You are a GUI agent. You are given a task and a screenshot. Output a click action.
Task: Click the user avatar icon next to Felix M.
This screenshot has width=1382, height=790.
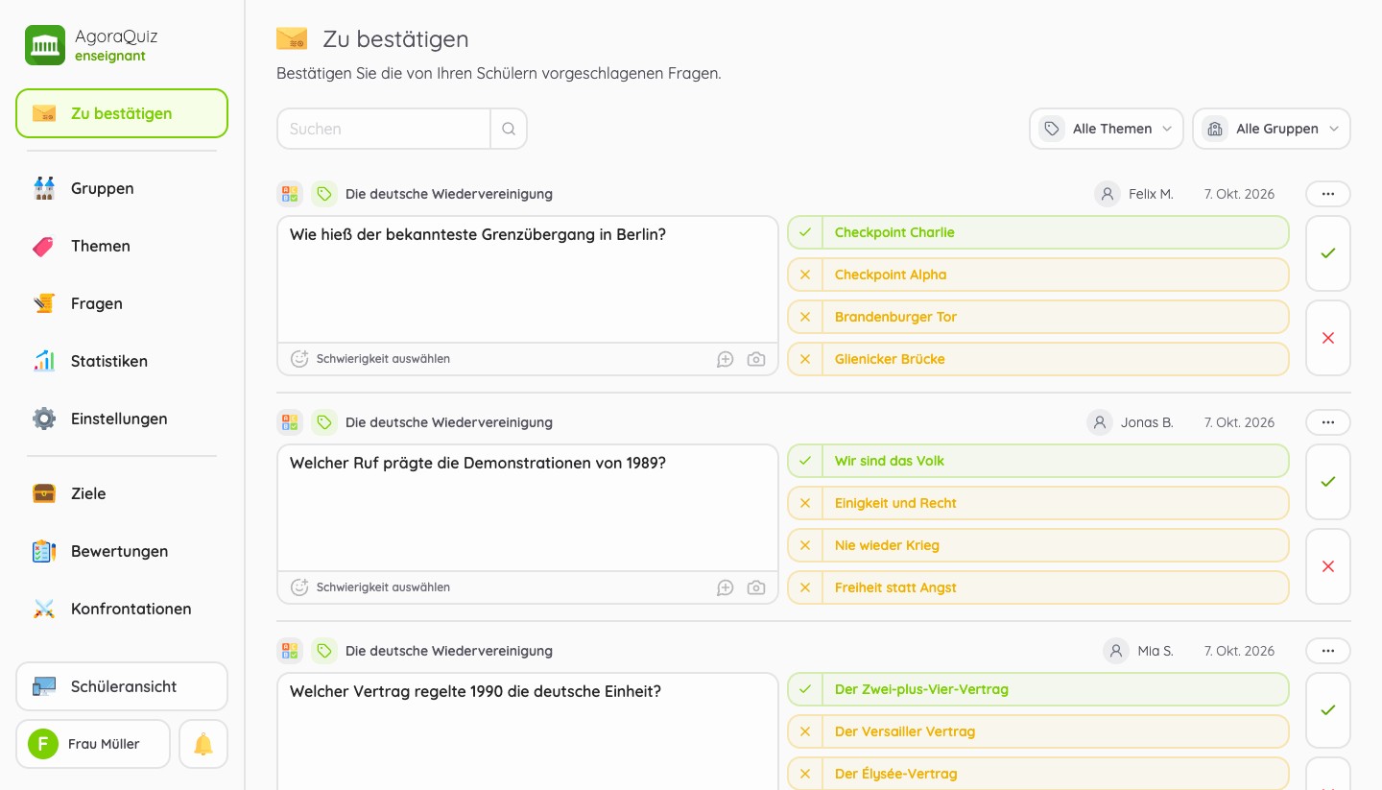coord(1108,194)
